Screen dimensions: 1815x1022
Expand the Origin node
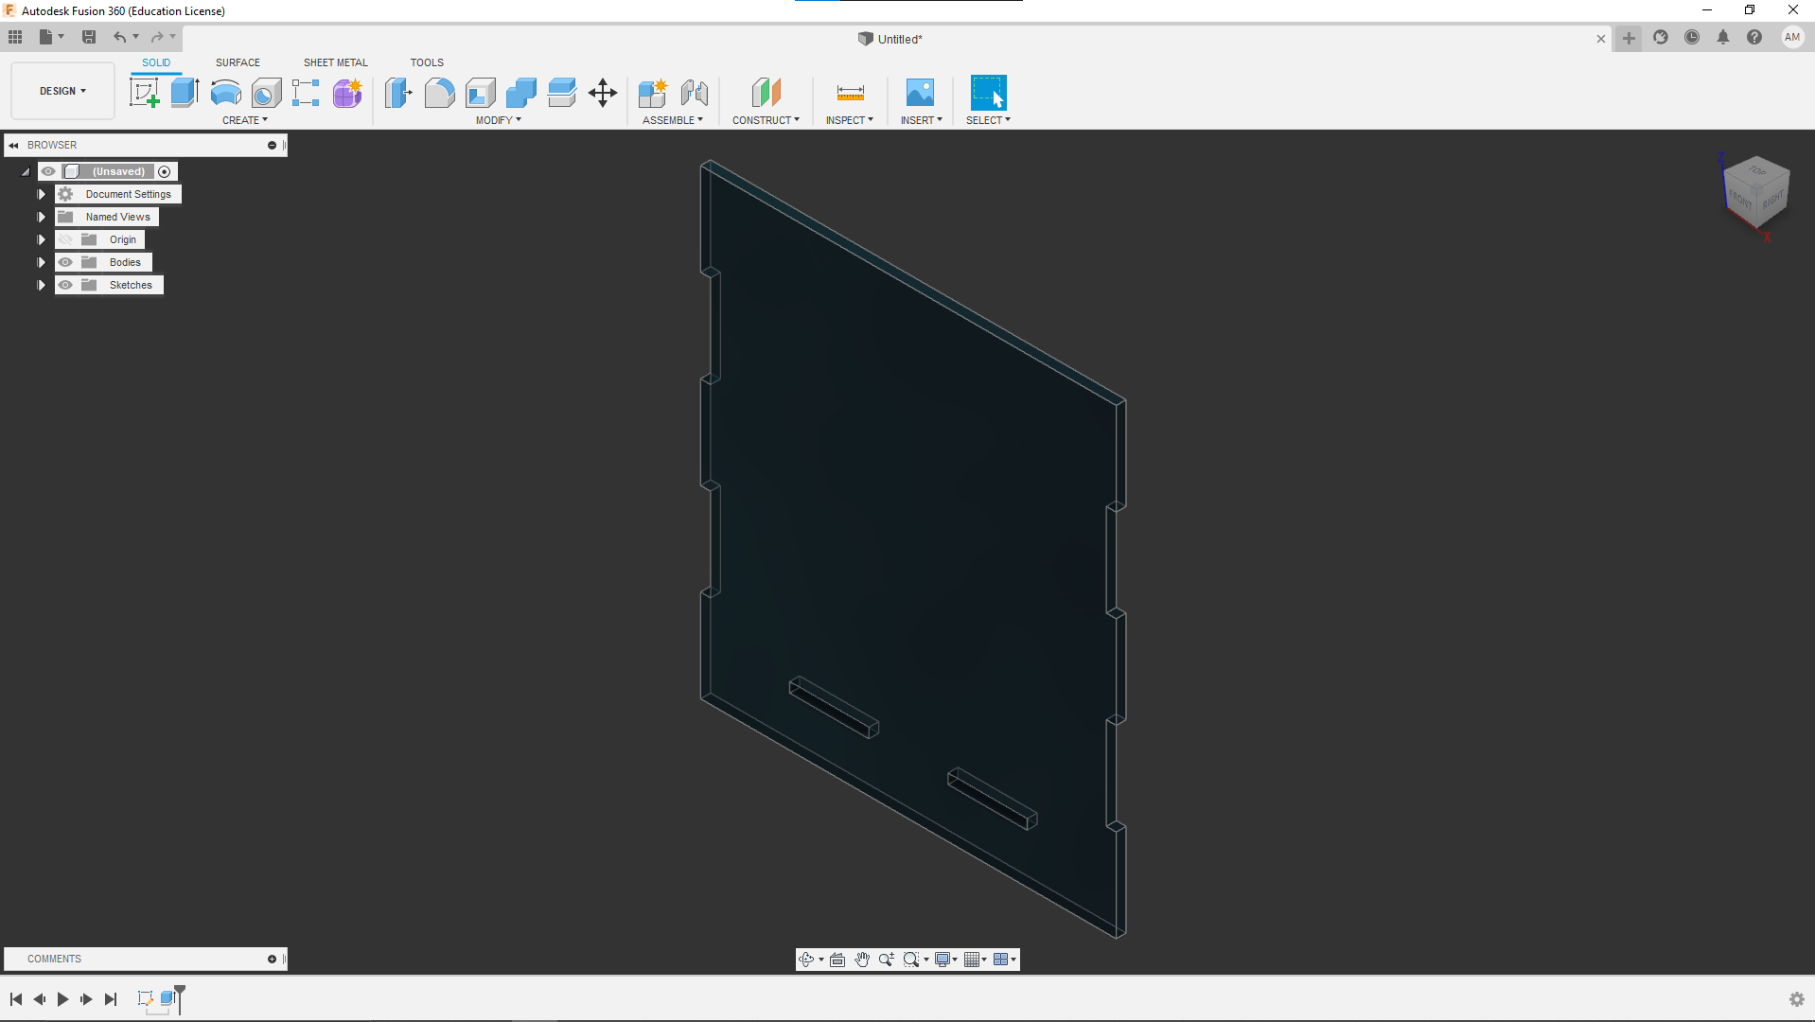(x=41, y=239)
